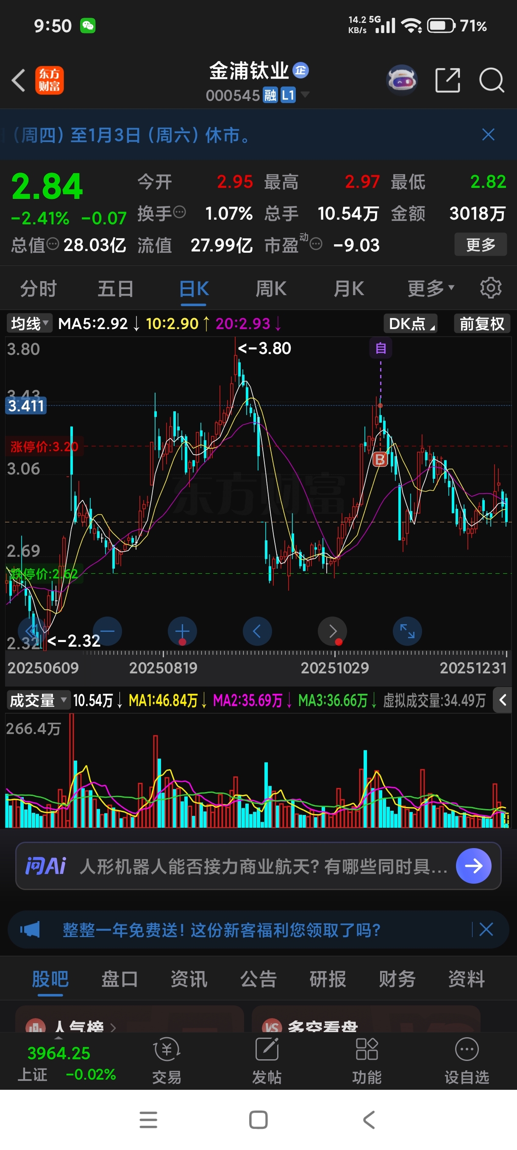
Task: Open the 东方财富 app logo
Action: pos(50,81)
